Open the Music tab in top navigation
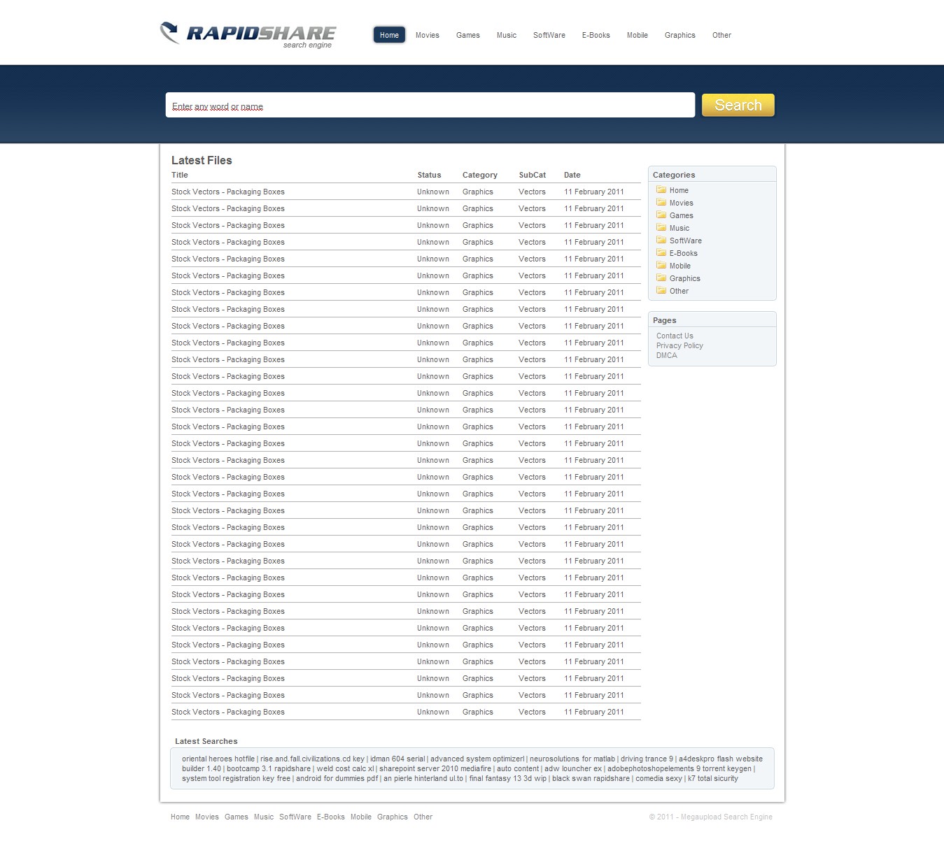The width and height of the screenshot is (944, 846). point(507,35)
